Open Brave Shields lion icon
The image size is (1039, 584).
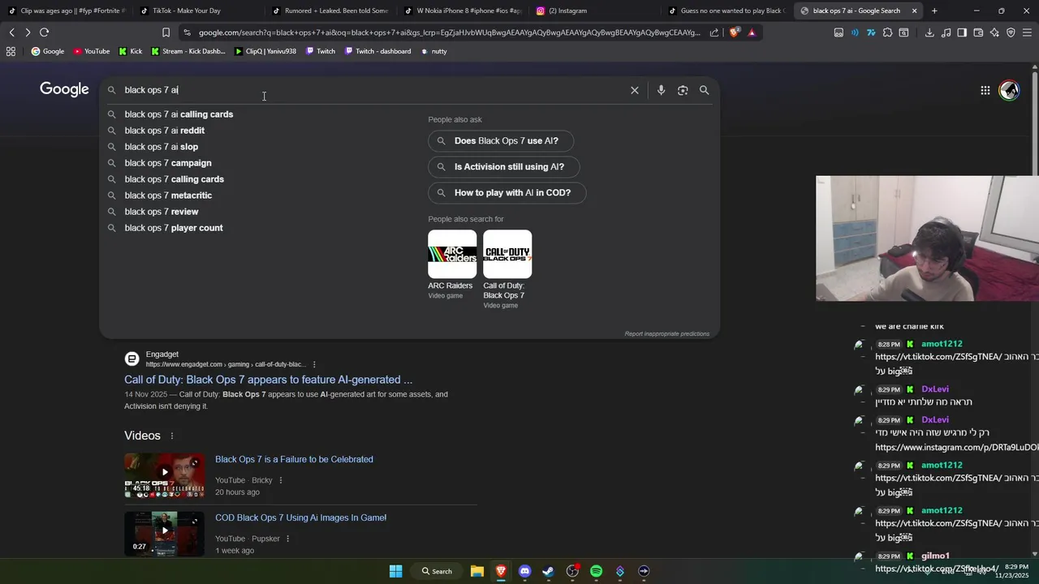point(735,32)
